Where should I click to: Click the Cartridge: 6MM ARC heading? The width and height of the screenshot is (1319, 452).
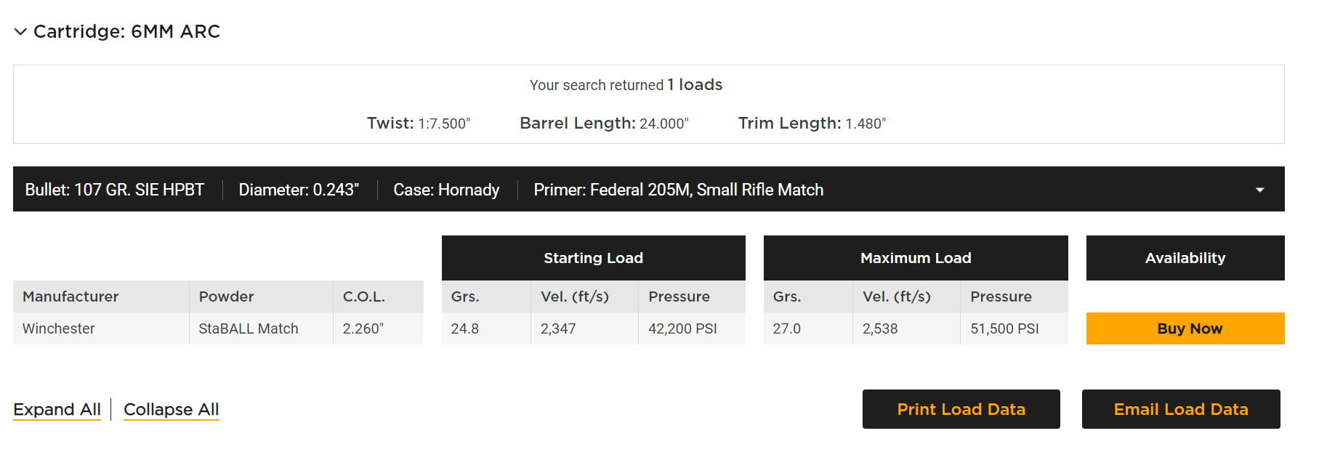pos(126,32)
